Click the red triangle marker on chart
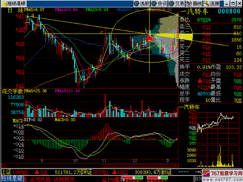 point(149,37)
